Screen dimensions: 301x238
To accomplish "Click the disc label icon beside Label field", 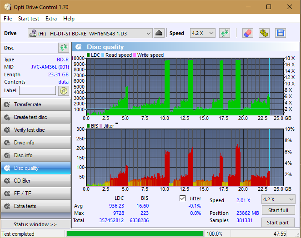I will [x=64, y=91].
